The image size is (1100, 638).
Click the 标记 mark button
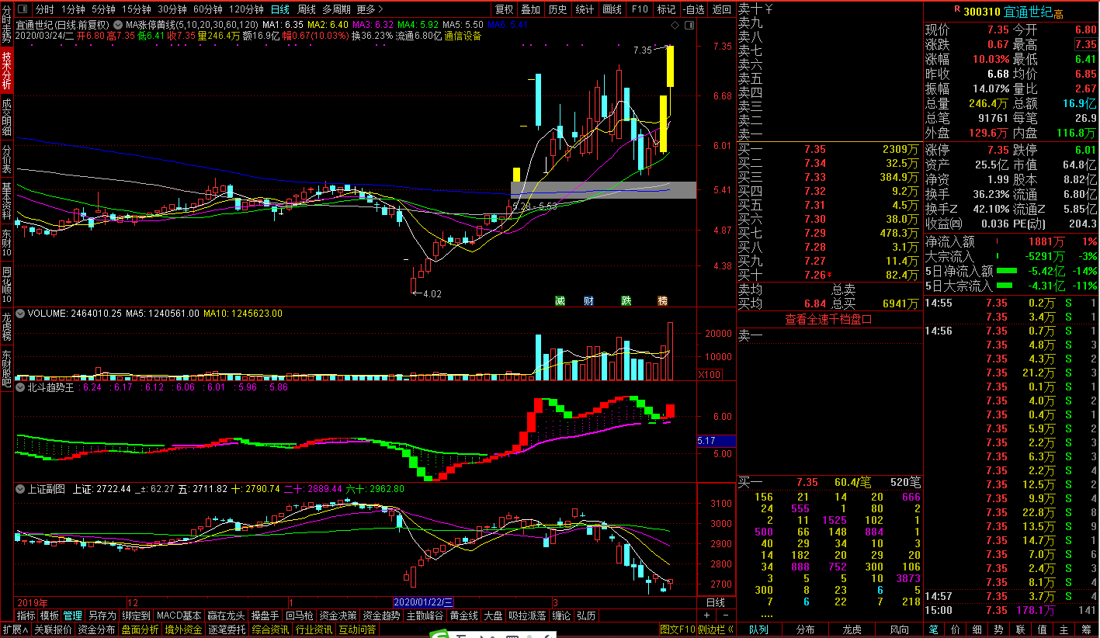[666, 9]
